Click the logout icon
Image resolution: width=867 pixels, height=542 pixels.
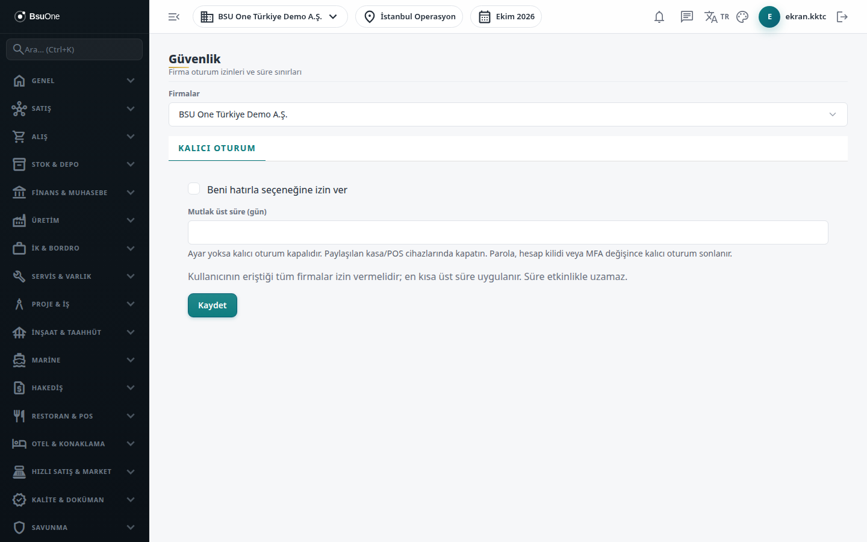(842, 17)
